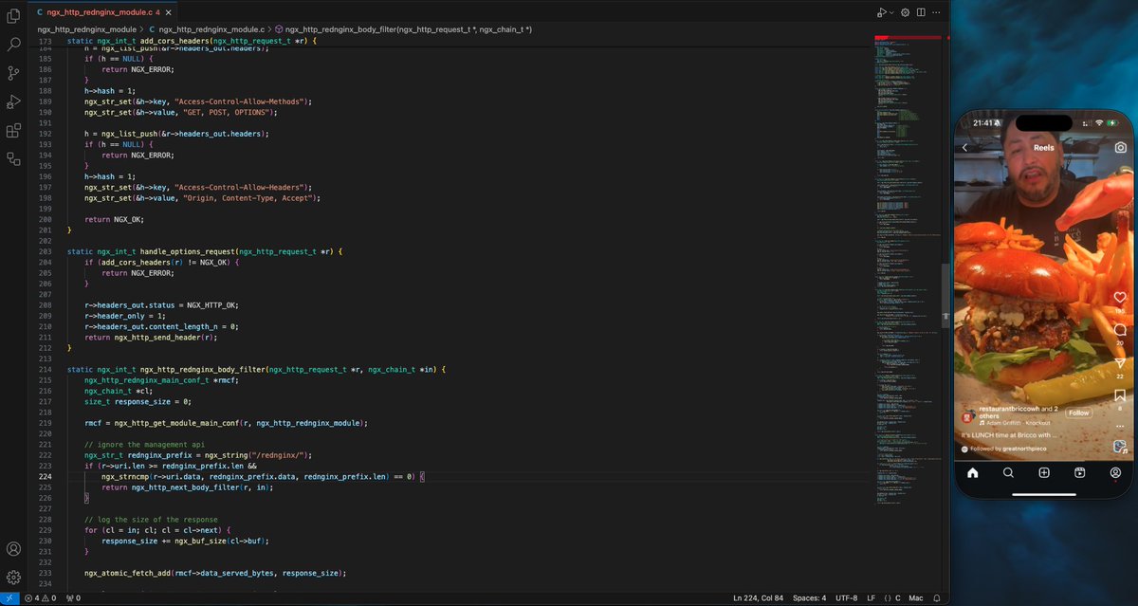Open the reel comments bubble icon

click(1119, 330)
